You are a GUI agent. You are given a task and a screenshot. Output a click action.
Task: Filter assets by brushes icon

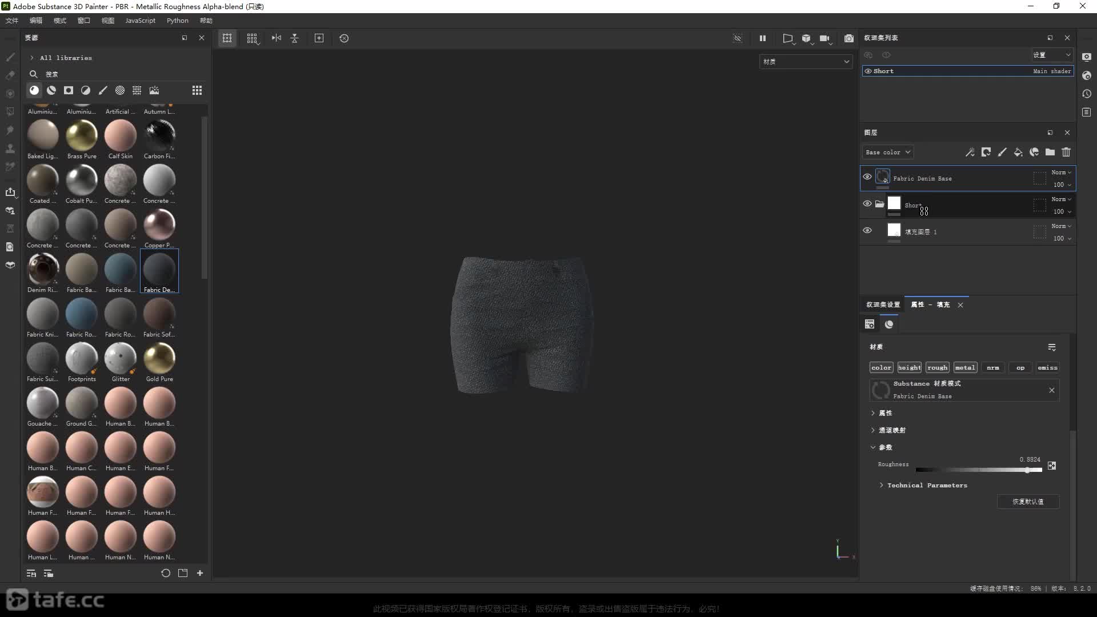[x=103, y=90]
